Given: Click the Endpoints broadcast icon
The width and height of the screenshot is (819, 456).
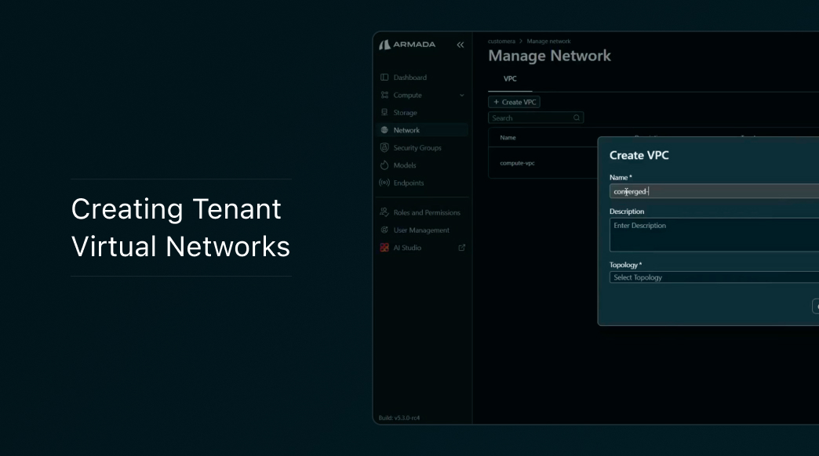Looking at the screenshot, I should tap(384, 183).
